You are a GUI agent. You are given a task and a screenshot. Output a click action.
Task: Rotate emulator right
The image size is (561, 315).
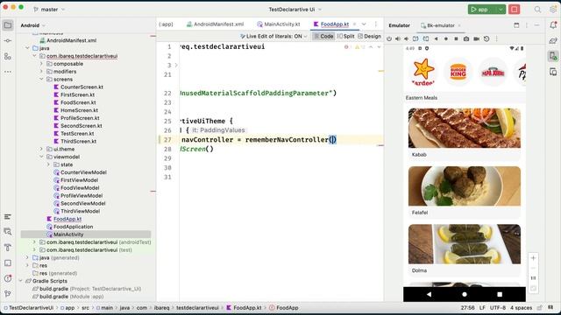click(426, 38)
